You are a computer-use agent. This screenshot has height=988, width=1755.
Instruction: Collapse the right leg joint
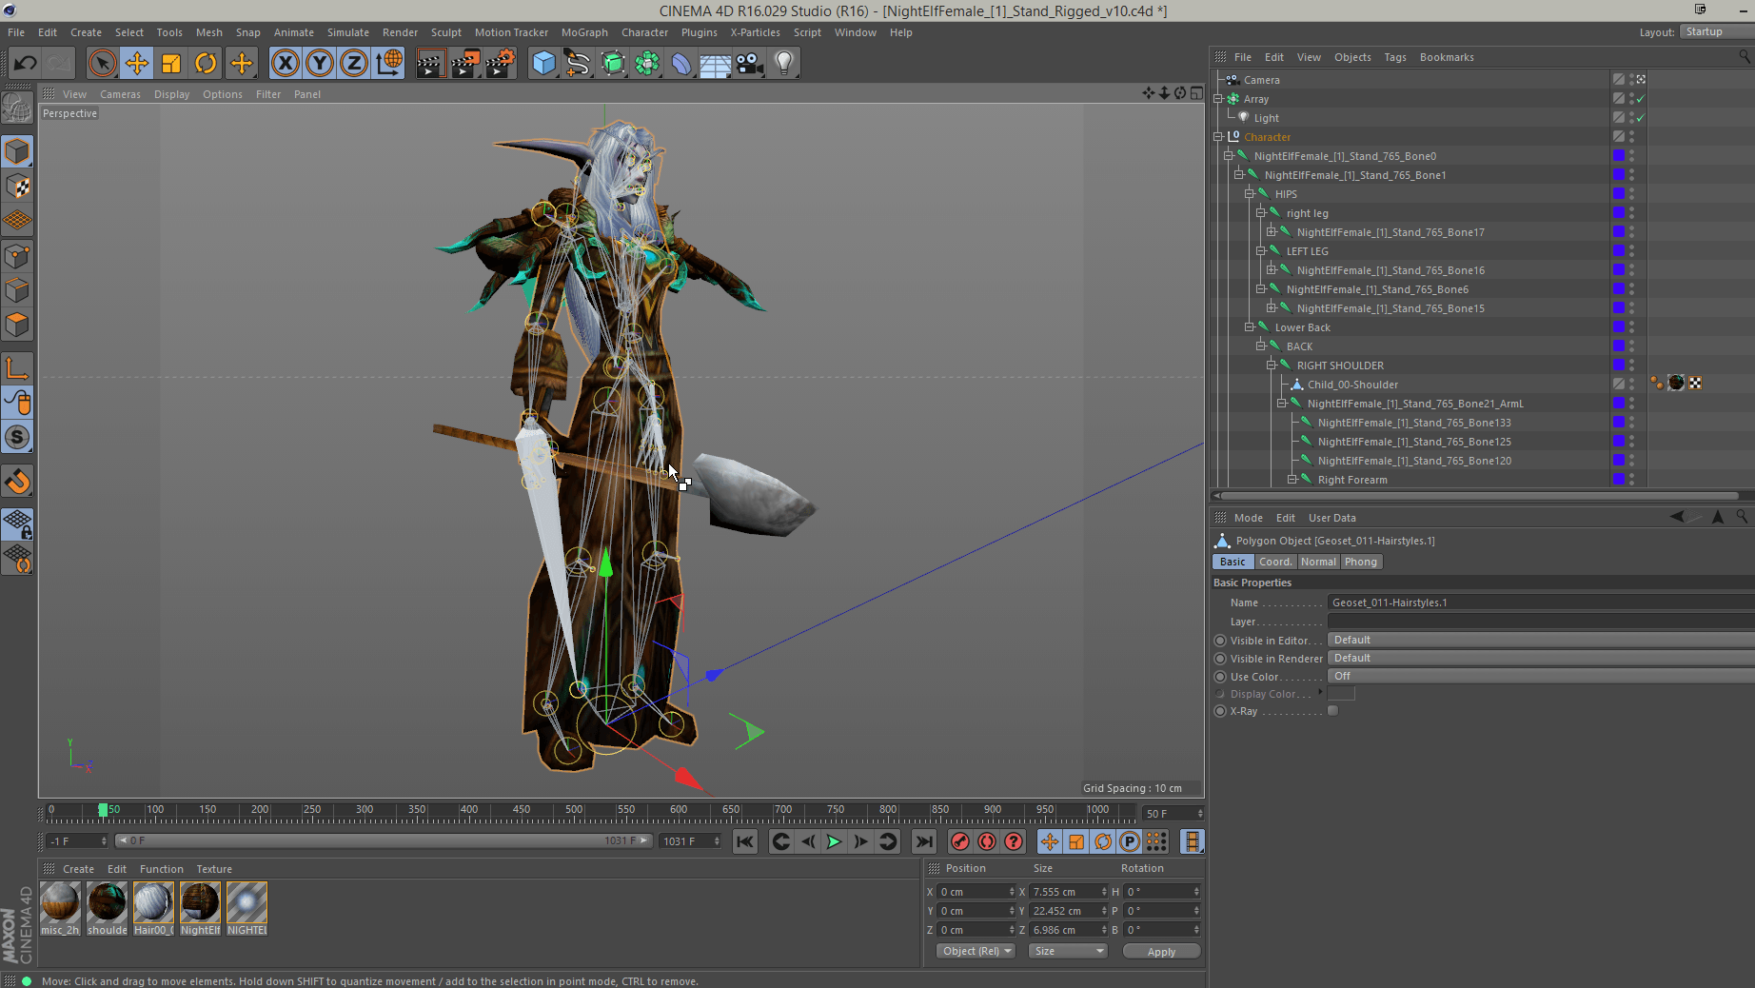point(1260,213)
